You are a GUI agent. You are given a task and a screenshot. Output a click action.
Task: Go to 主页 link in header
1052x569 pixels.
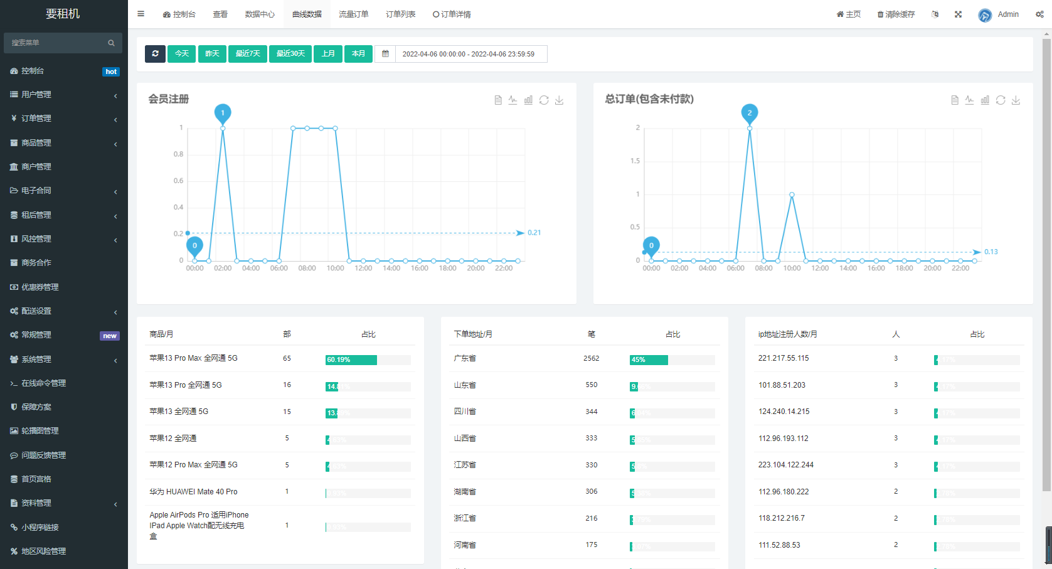(x=849, y=14)
